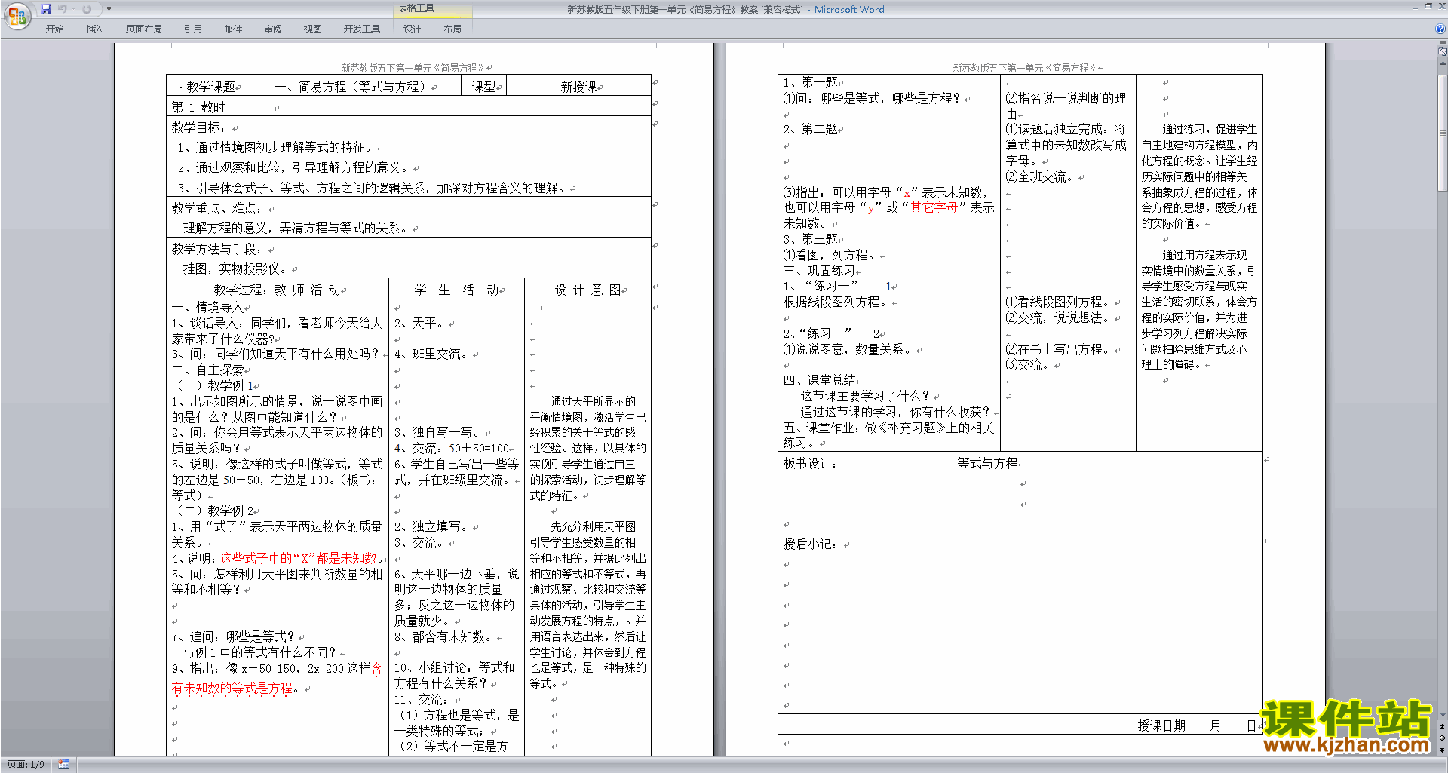The image size is (1448, 773).
Task: Open the 插入 ribbon tab
Action: tap(94, 29)
